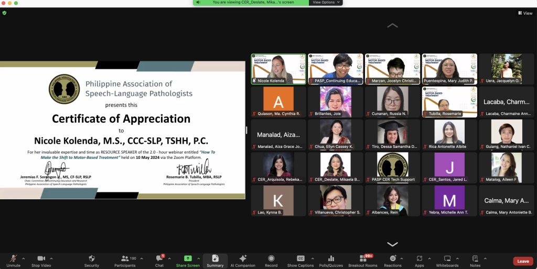Click the red Leave button
This screenshot has height=269, width=537.
point(523,261)
